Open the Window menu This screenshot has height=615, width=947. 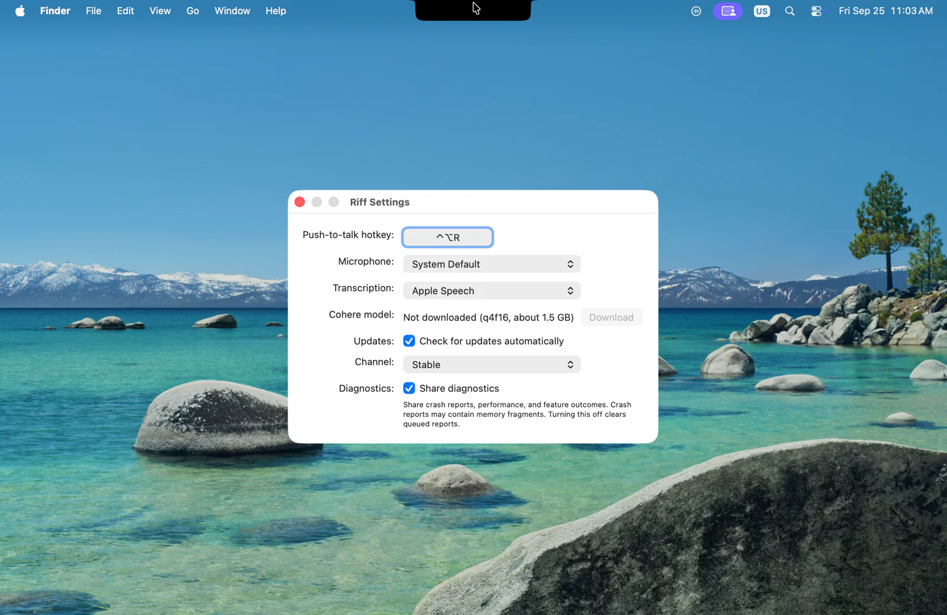232,11
